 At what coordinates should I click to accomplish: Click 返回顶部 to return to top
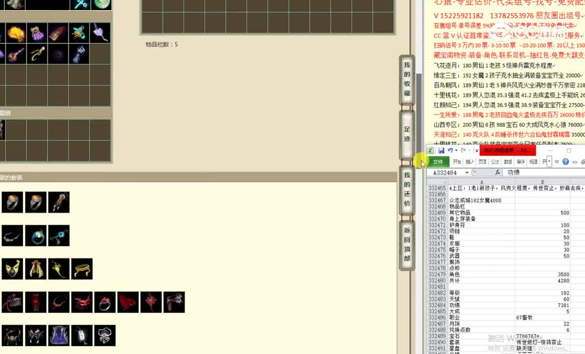coord(407,244)
